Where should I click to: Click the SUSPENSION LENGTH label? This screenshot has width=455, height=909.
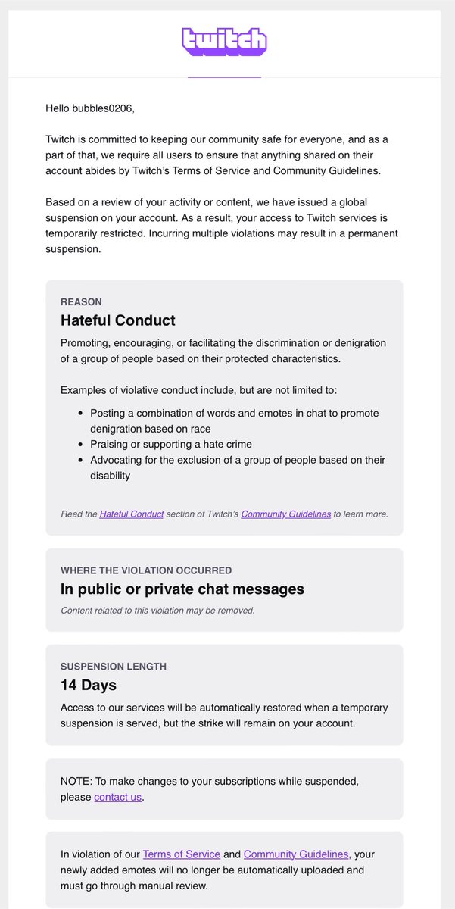pos(114,667)
